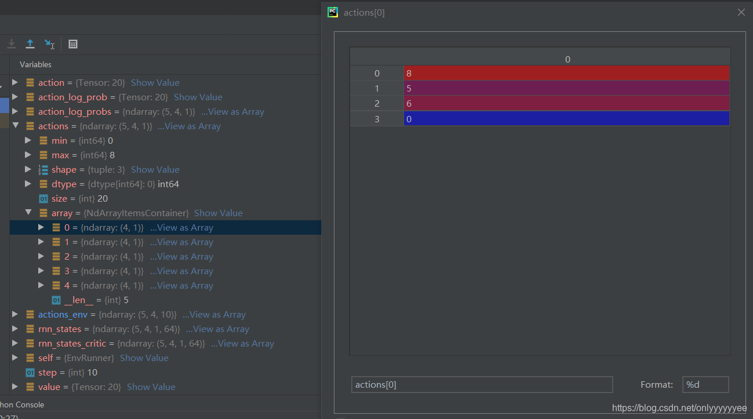Viewport: 753px width, 419px height.
Task: Expand the value tensor variable
Action: click(15, 387)
